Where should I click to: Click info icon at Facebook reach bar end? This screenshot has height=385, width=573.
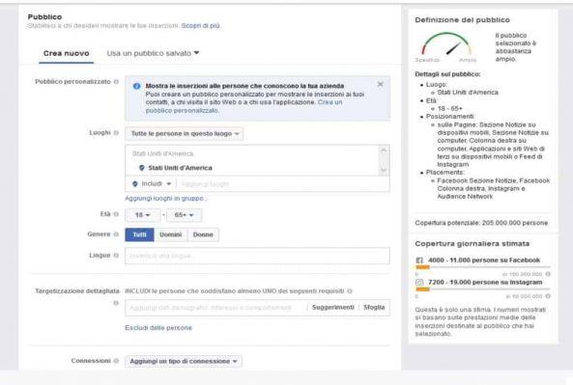pos(548,274)
